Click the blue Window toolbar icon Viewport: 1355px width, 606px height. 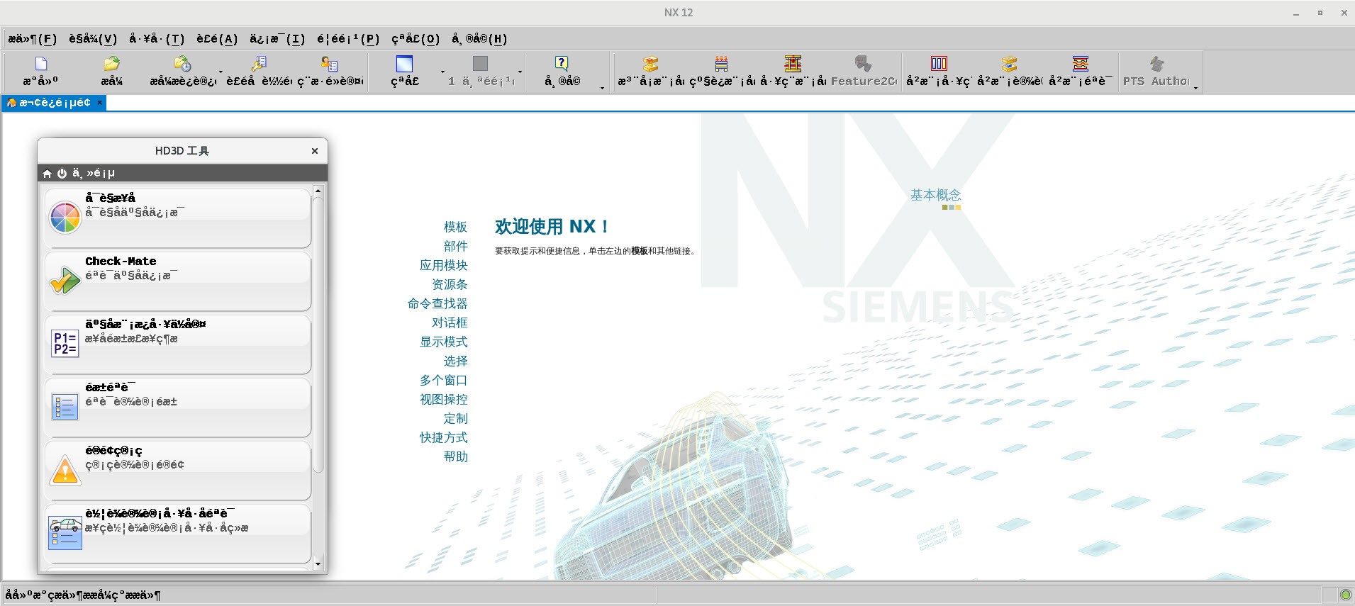point(404,64)
